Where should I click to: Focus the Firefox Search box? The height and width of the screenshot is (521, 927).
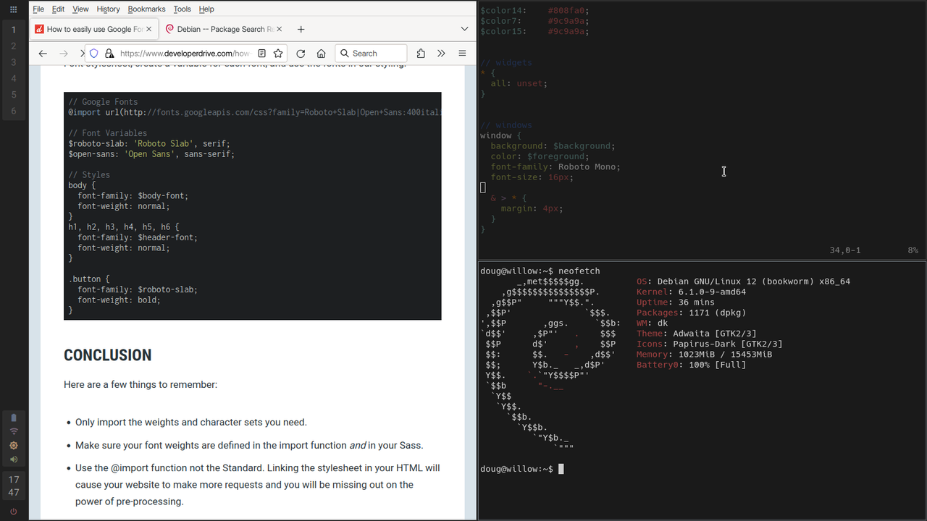click(371, 54)
